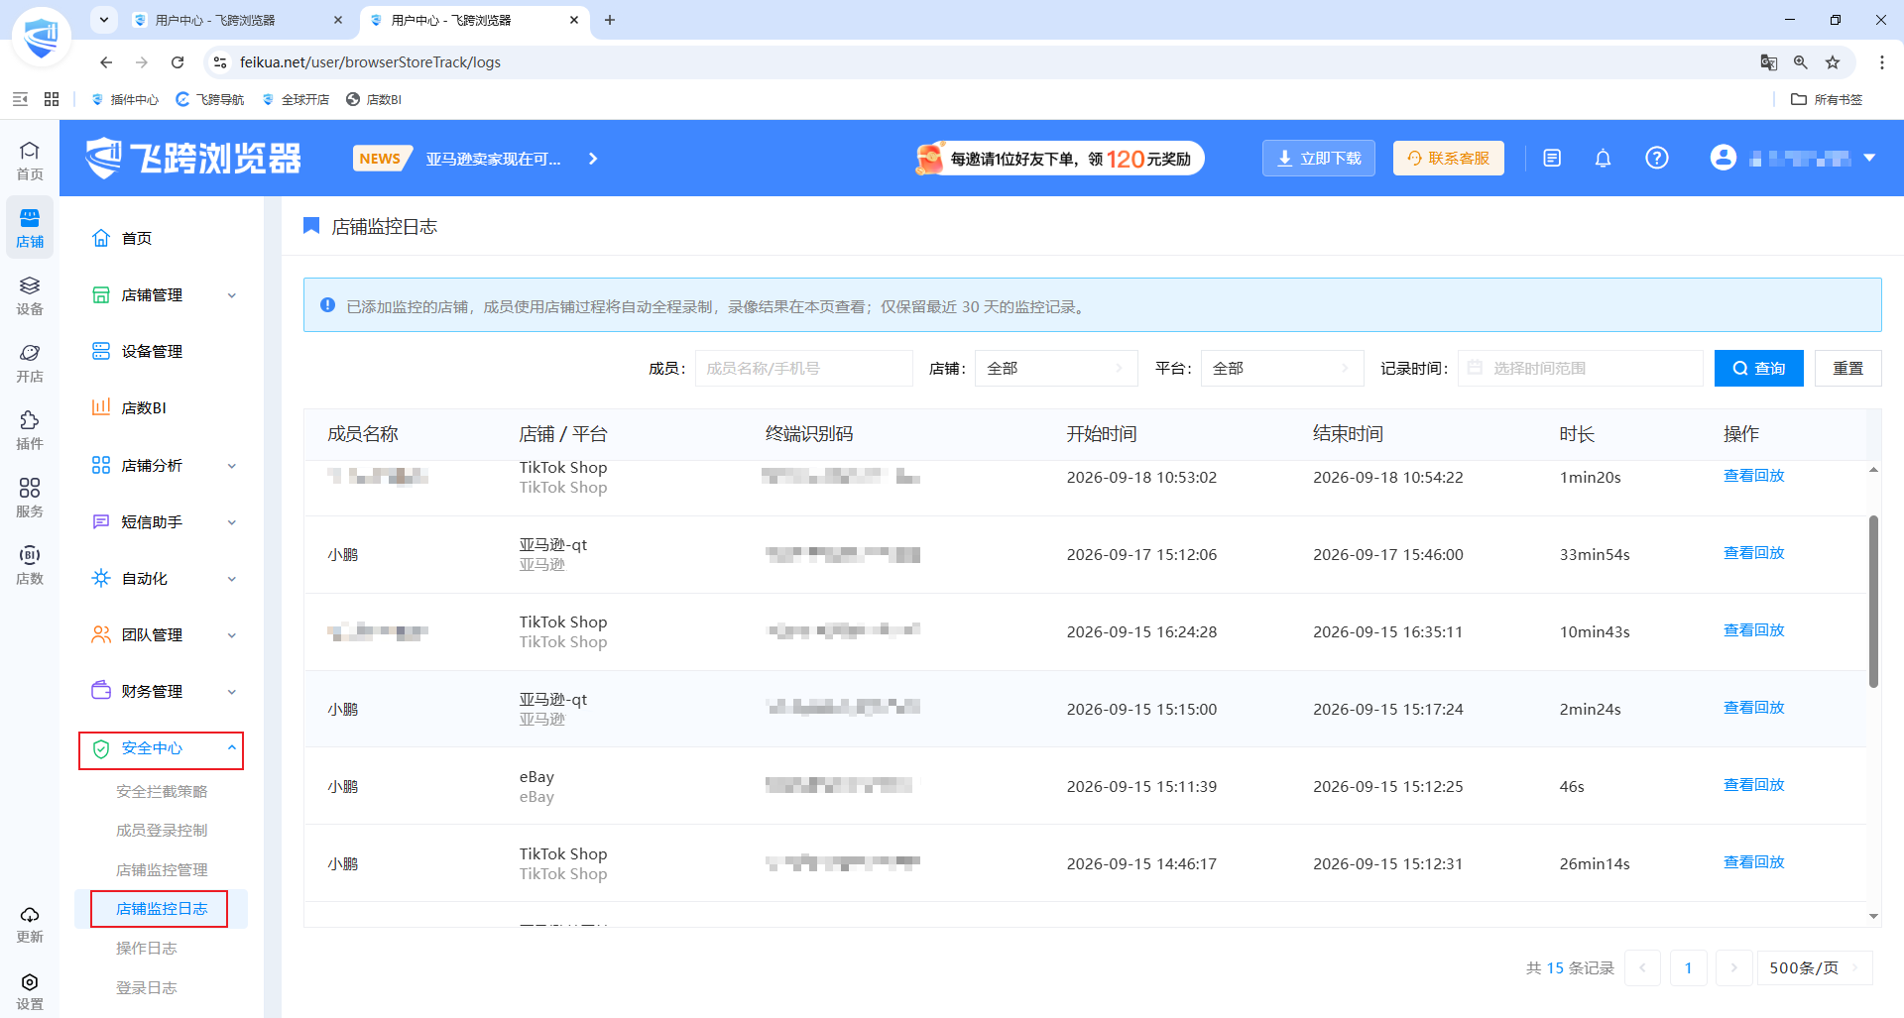Open the 店数 BI icon in the left rail
The image size is (1904, 1018).
(30, 565)
